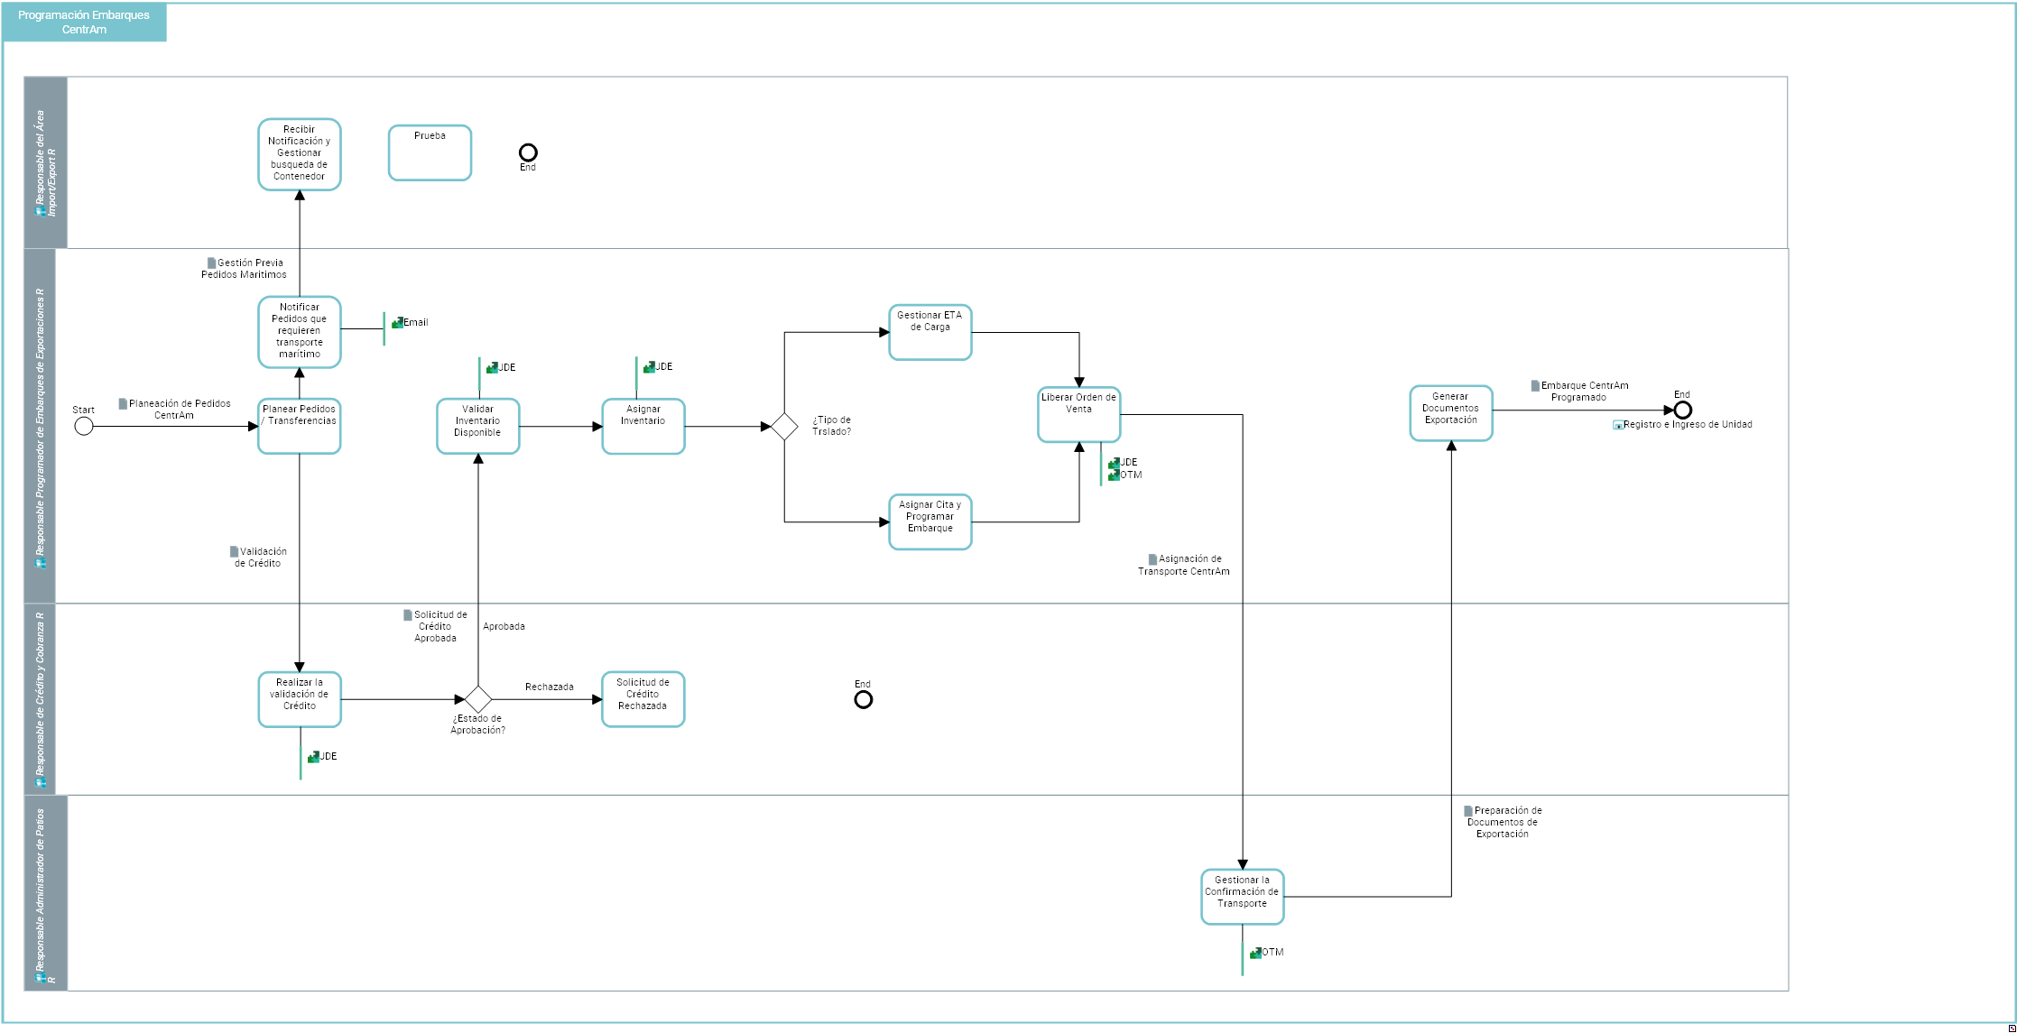
Task: Select the Validar Inventario Disponible task
Action: click(x=478, y=426)
